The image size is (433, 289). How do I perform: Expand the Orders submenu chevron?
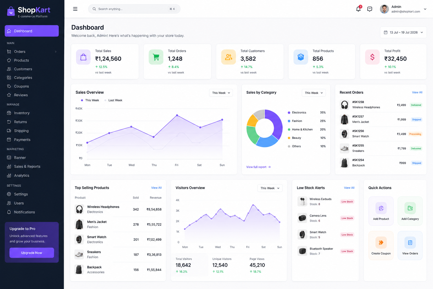[56, 52]
